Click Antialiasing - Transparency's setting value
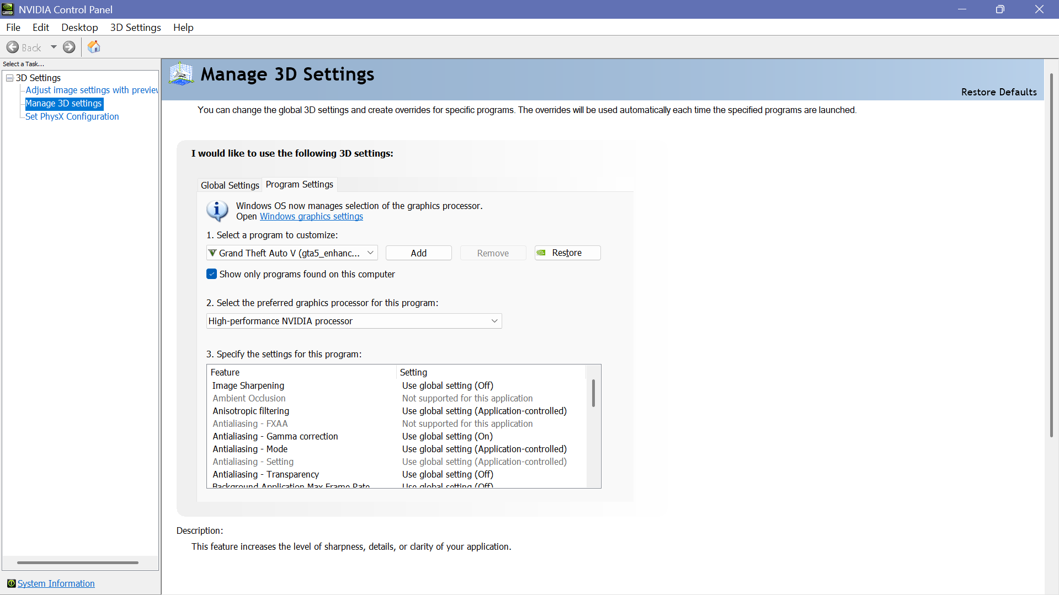The height and width of the screenshot is (595, 1059). click(448, 474)
